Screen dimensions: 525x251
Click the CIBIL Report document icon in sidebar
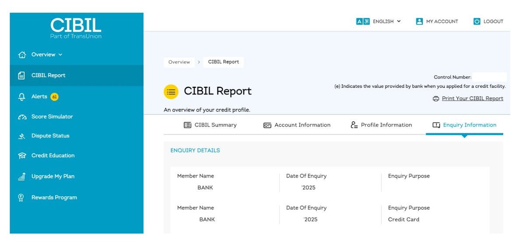click(21, 76)
